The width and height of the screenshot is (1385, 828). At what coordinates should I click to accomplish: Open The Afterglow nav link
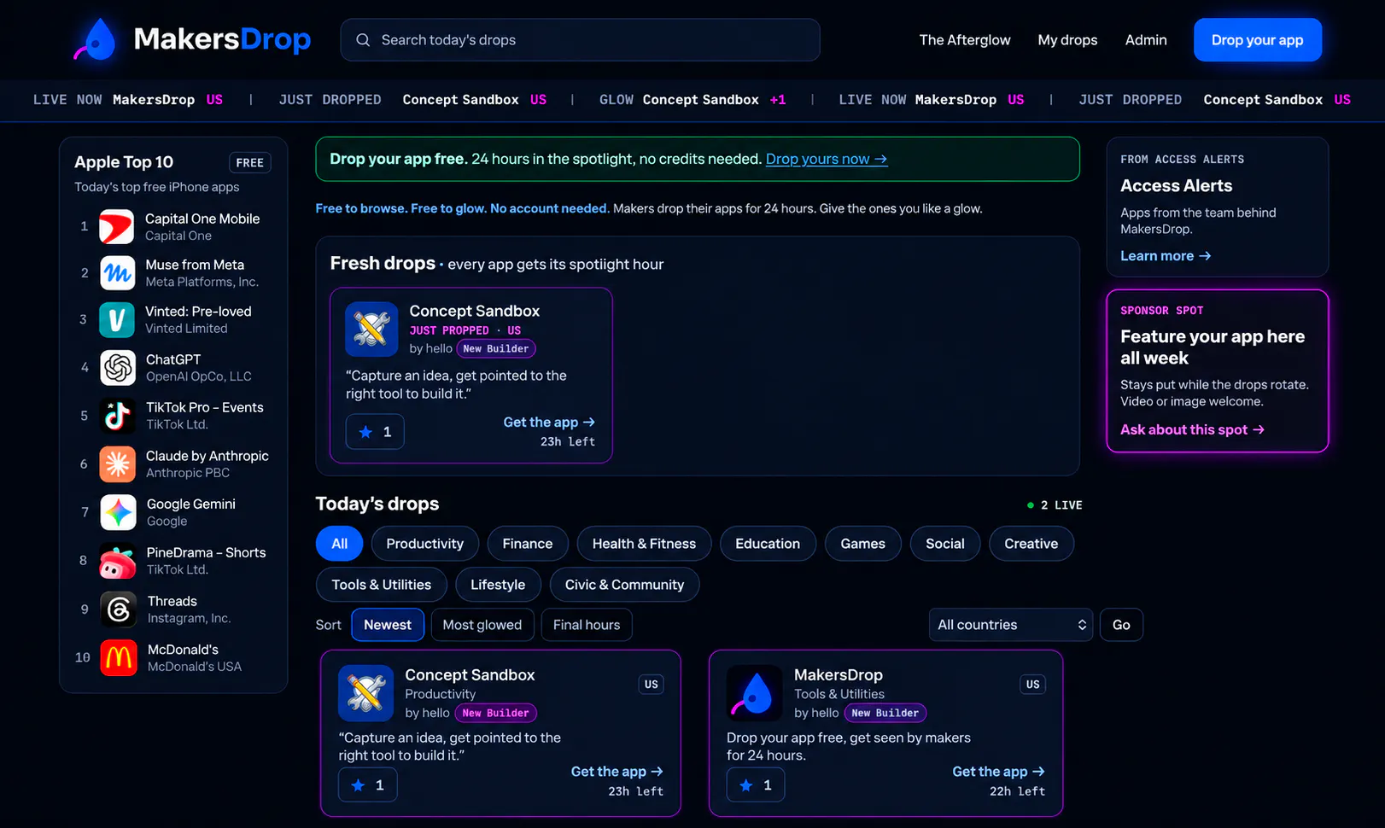coord(965,40)
